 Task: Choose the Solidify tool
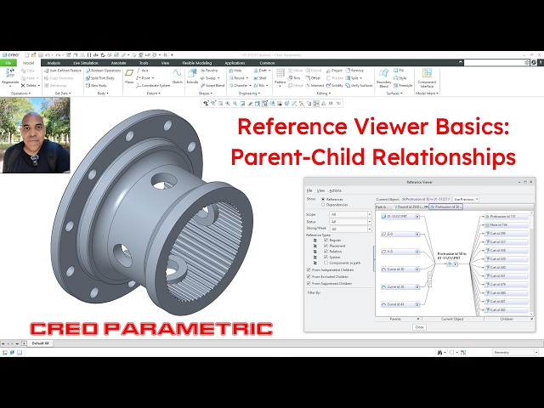pyautogui.click(x=334, y=85)
